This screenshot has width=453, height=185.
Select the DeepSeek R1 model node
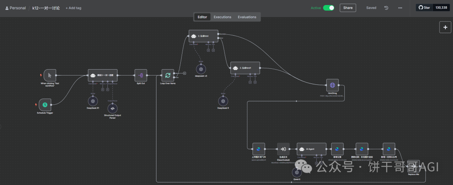point(93,101)
